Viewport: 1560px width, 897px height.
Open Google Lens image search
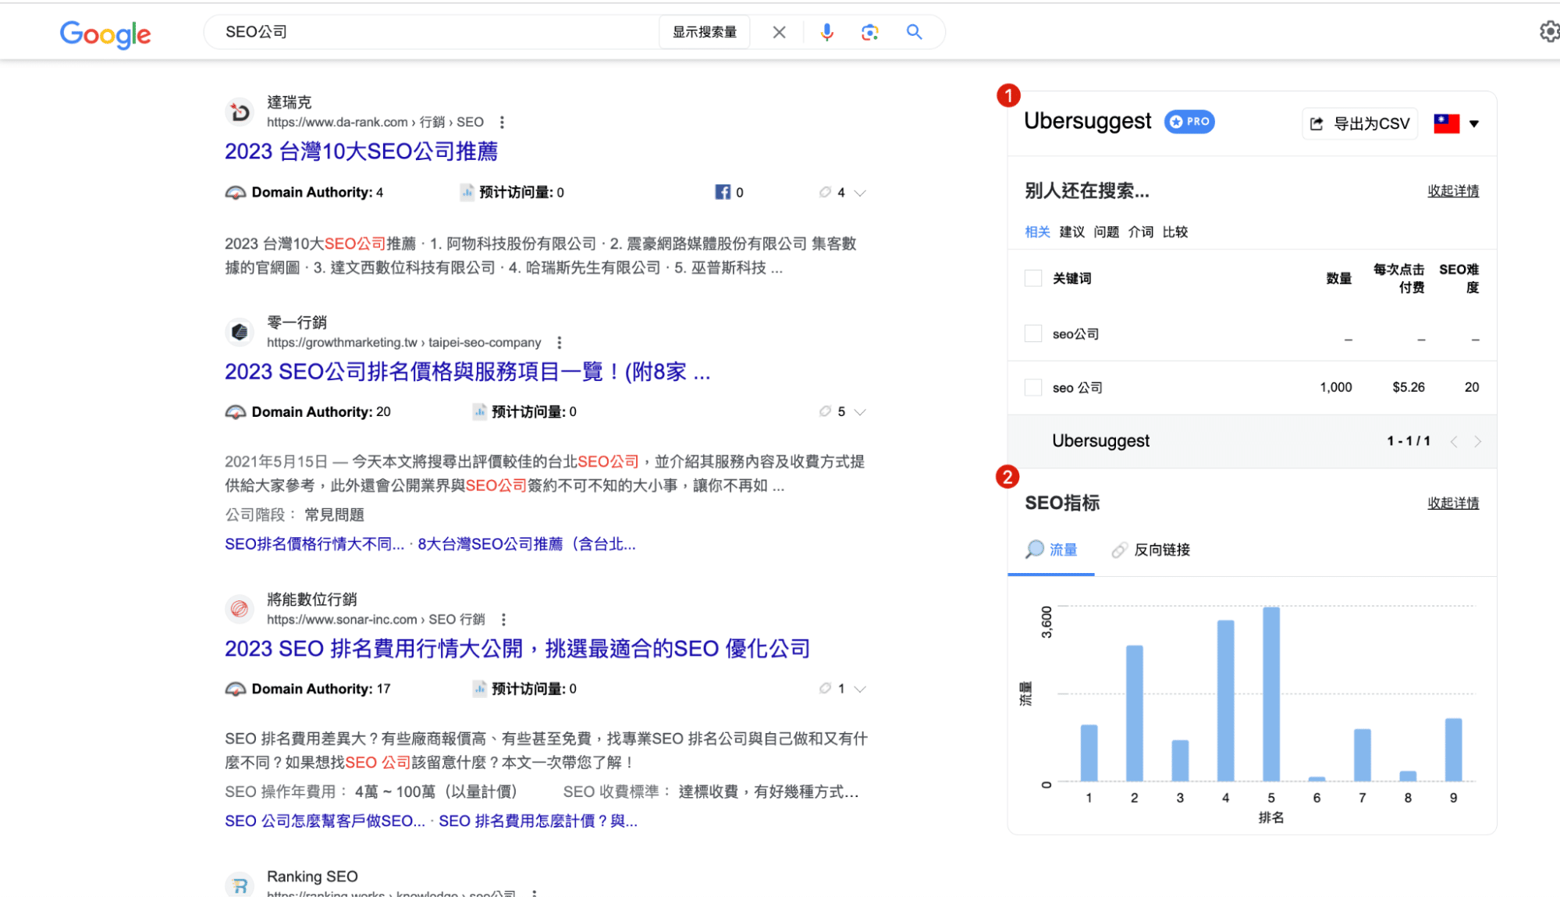tap(869, 32)
